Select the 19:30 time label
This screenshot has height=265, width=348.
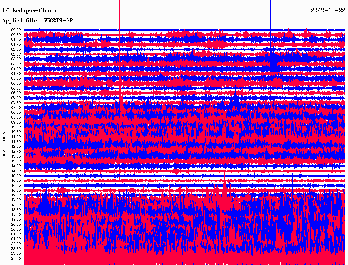point(16,220)
